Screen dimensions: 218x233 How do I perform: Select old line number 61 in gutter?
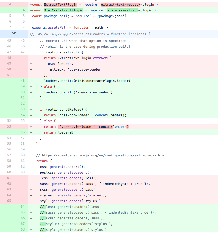click(9, 178)
